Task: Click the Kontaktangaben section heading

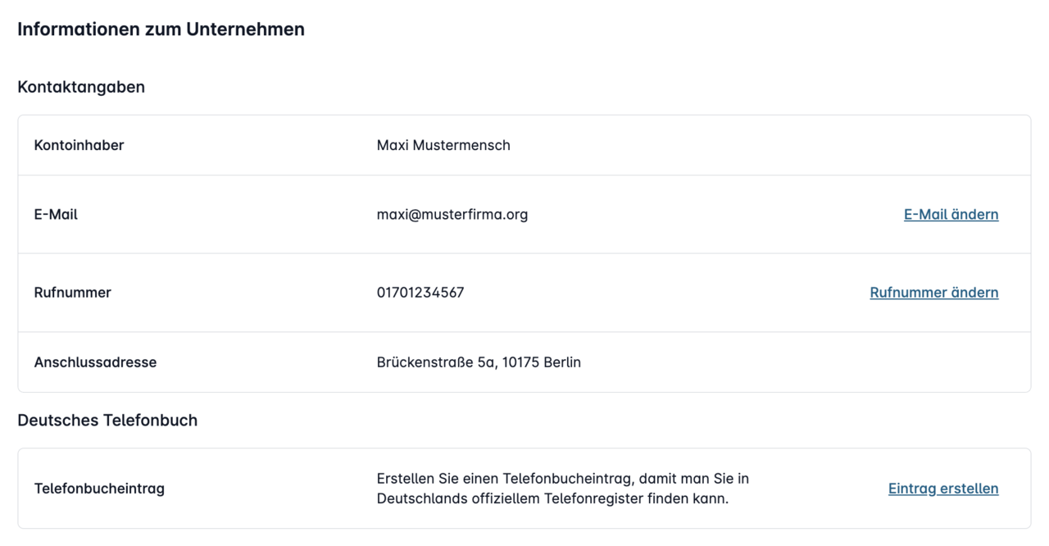Action: (x=81, y=87)
